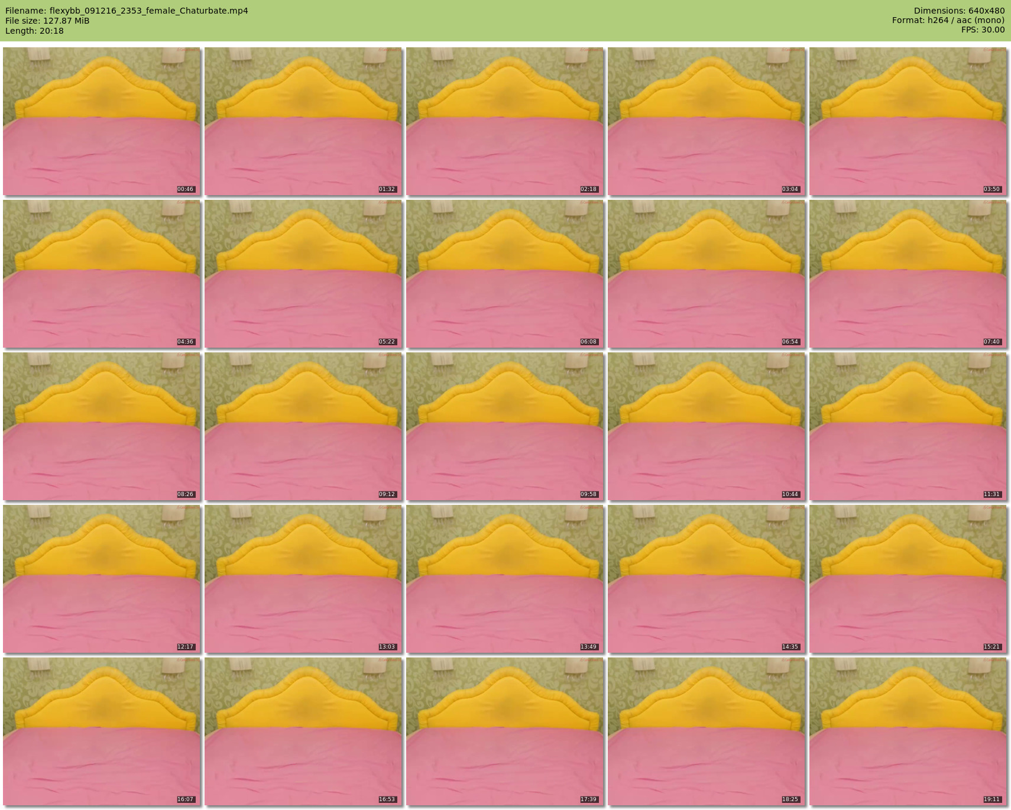Open the frame marked 11:31
This screenshot has width=1011, height=810.
[x=908, y=426]
